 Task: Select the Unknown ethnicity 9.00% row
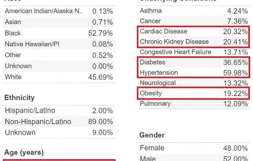pyautogui.click(x=59, y=133)
